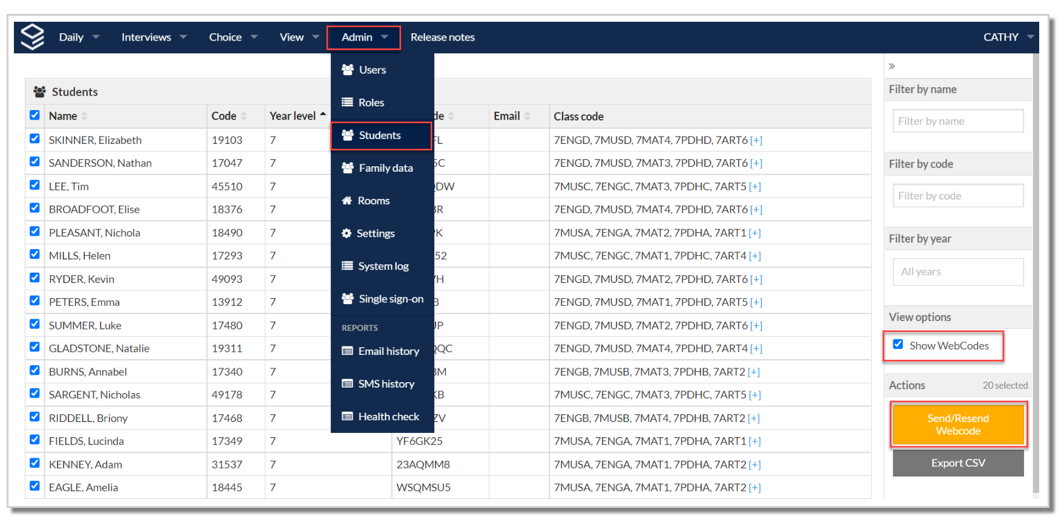Screen dimensions: 1064x520
Task: Uncheck LEE, Tim row checkbox
Action: [34, 185]
